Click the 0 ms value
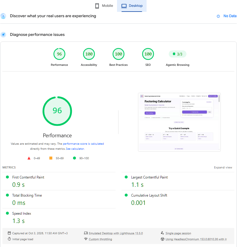 click(19, 203)
